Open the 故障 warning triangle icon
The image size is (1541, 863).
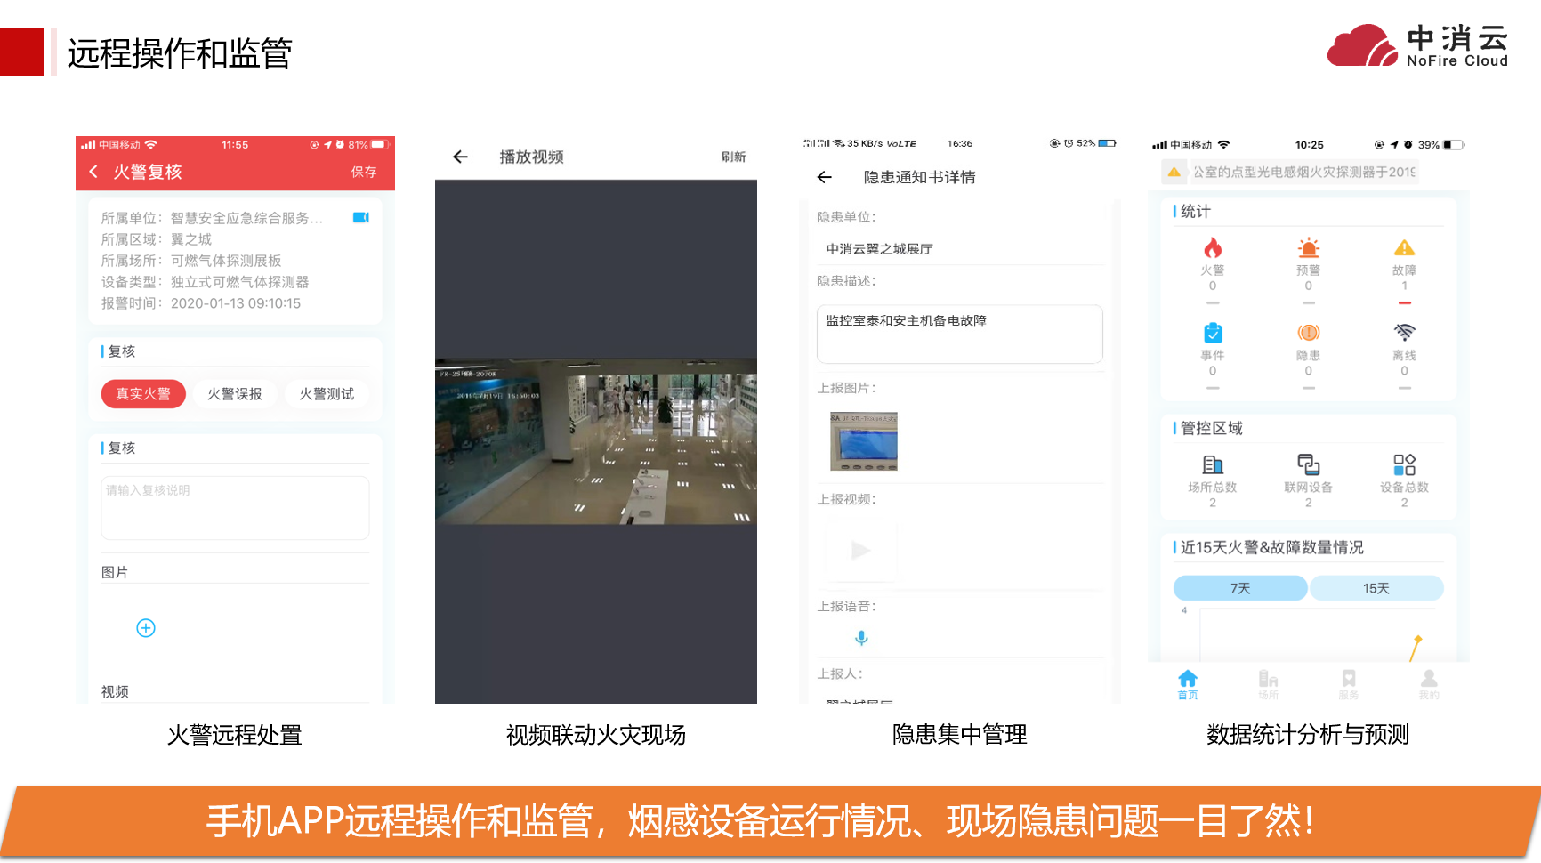(1404, 249)
